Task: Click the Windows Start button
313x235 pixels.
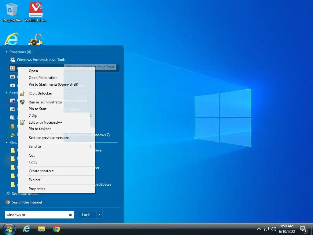Action: 9,229
